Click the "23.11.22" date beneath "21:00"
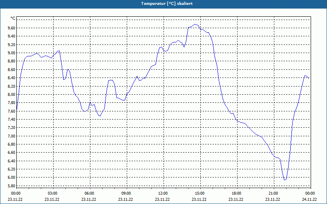Screen dimensions: 327x204 (x=273, y=199)
